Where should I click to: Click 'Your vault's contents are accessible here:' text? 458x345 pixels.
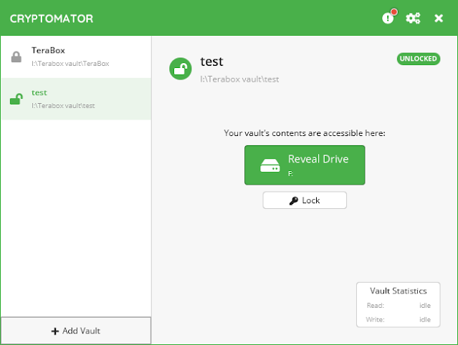pos(305,133)
